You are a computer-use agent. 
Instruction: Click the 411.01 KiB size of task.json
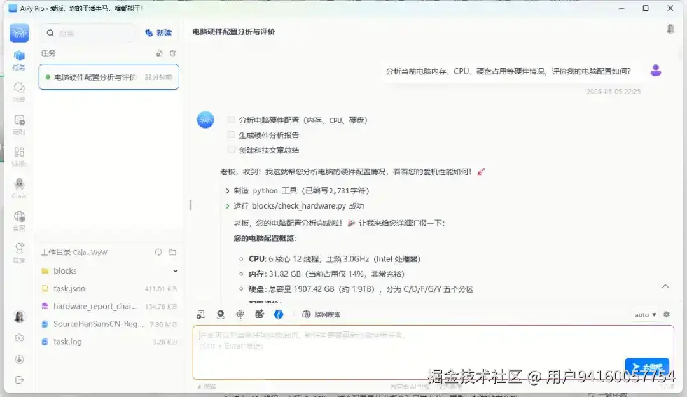(x=160, y=289)
